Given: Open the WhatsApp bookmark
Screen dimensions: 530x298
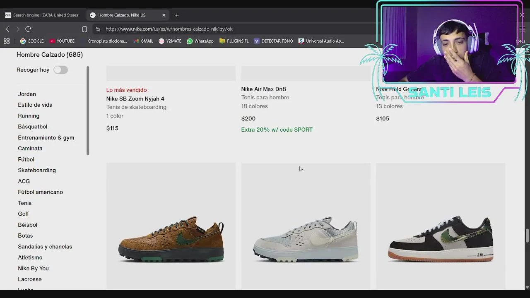Looking at the screenshot, I should tap(200, 41).
